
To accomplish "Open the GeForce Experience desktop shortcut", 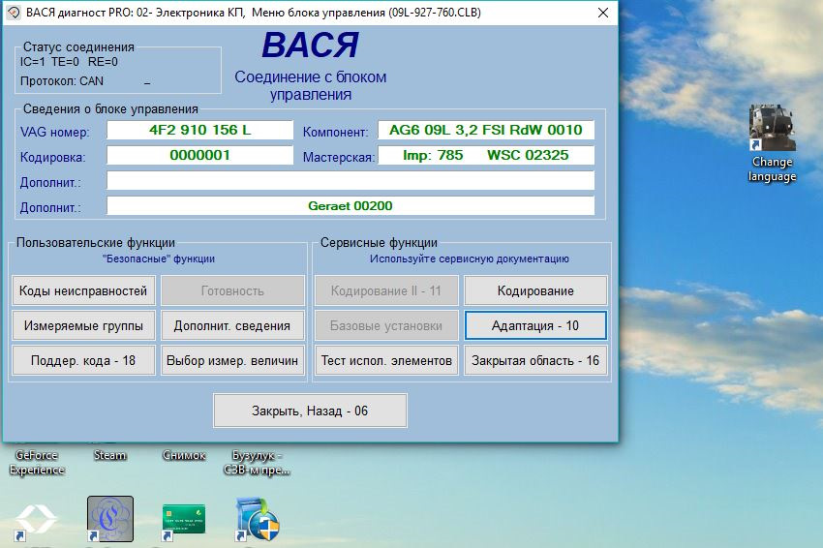I will coord(37,462).
